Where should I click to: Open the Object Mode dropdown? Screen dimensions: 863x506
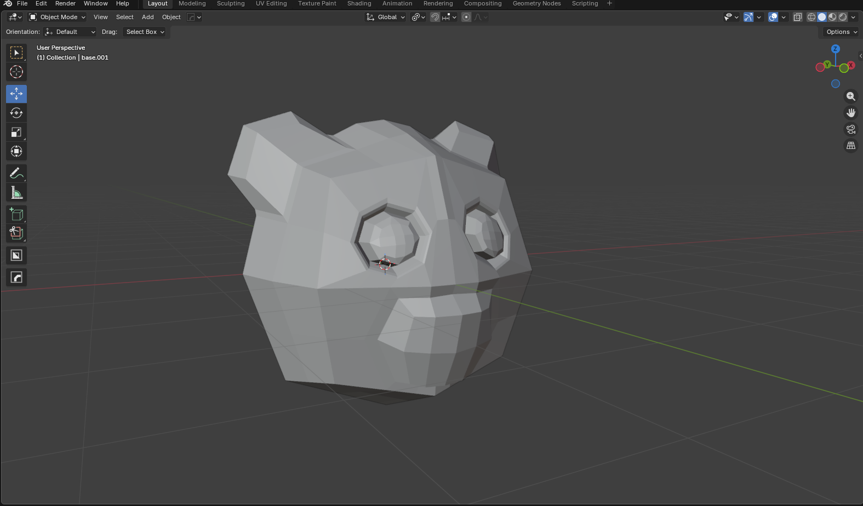point(58,17)
